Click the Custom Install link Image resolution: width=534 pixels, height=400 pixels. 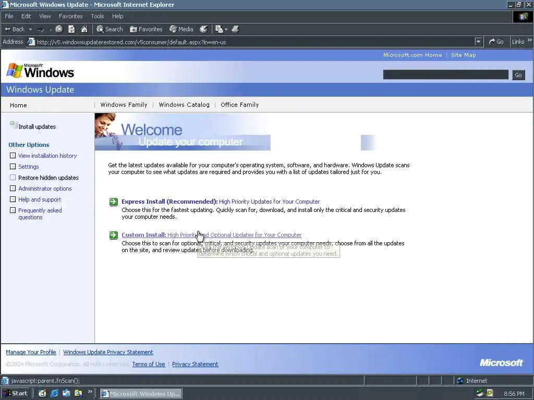click(x=211, y=235)
